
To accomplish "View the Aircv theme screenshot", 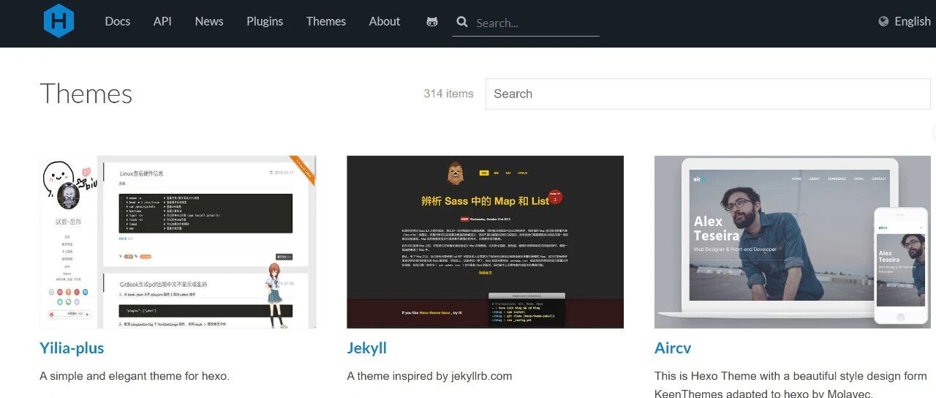I will pyautogui.click(x=793, y=241).
